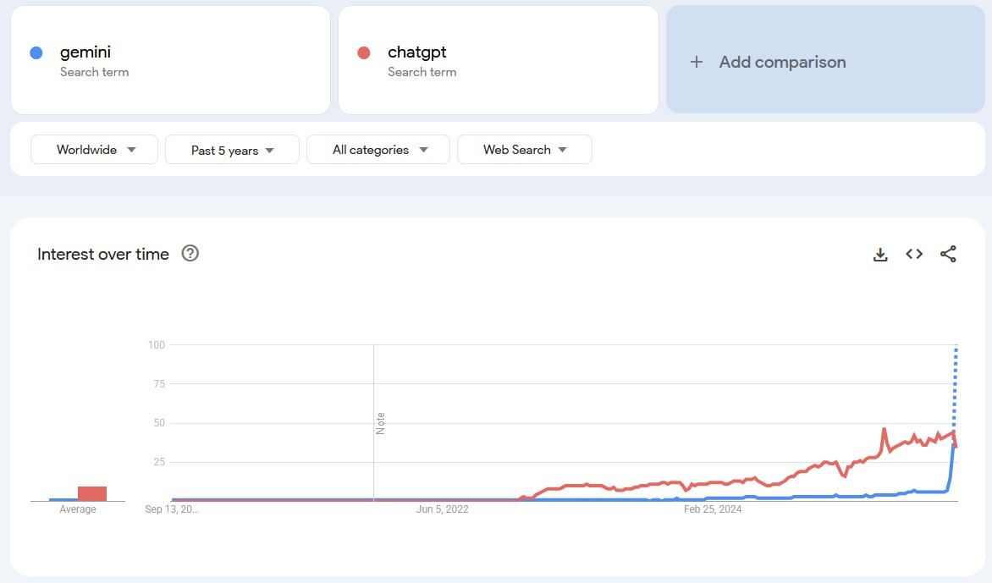The width and height of the screenshot is (992, 583).
Task: Click the red chatgpt line peak
Action: (884, 430)
